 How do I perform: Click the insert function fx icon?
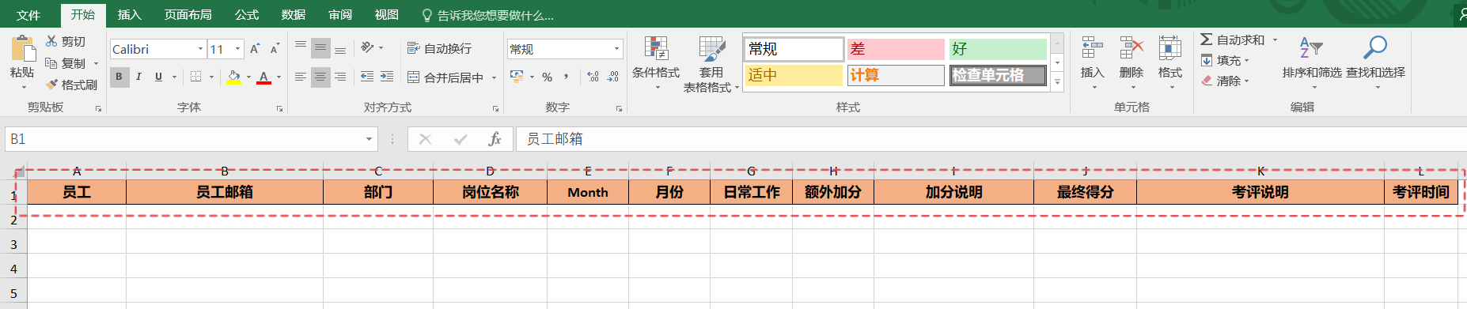click(495, 139)
